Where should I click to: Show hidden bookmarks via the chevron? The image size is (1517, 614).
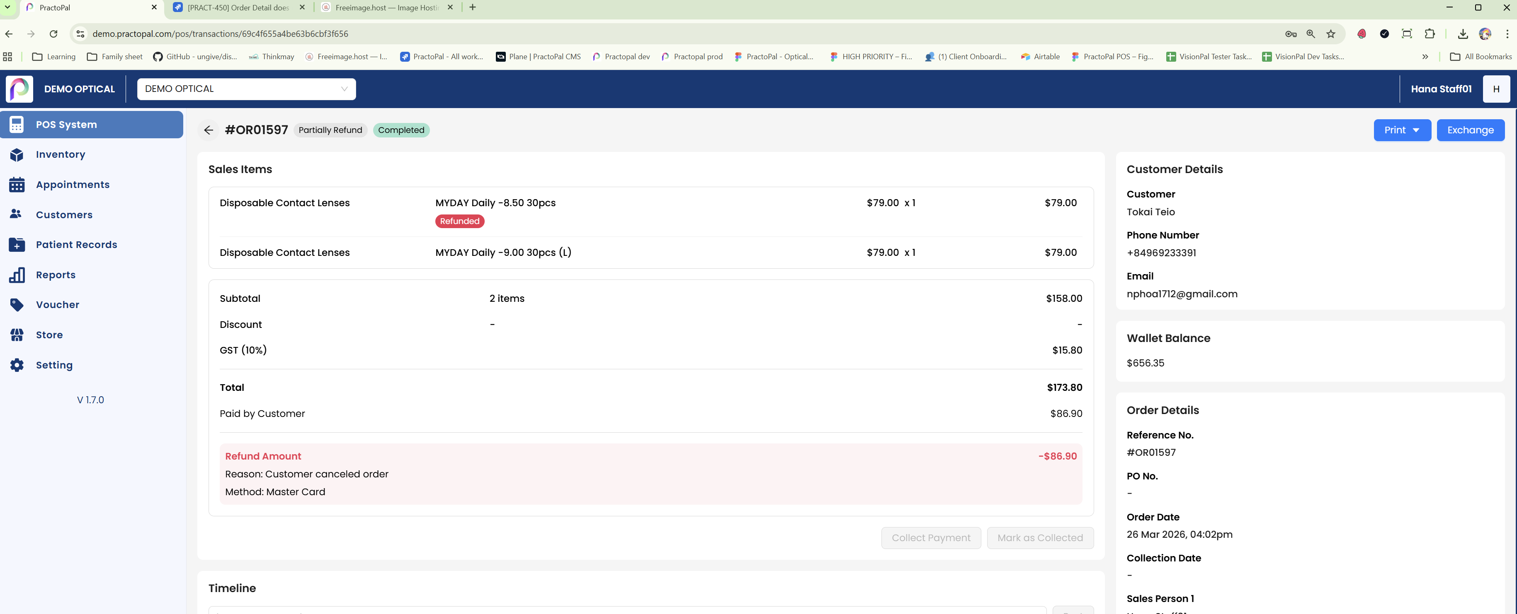point(1425,57)
